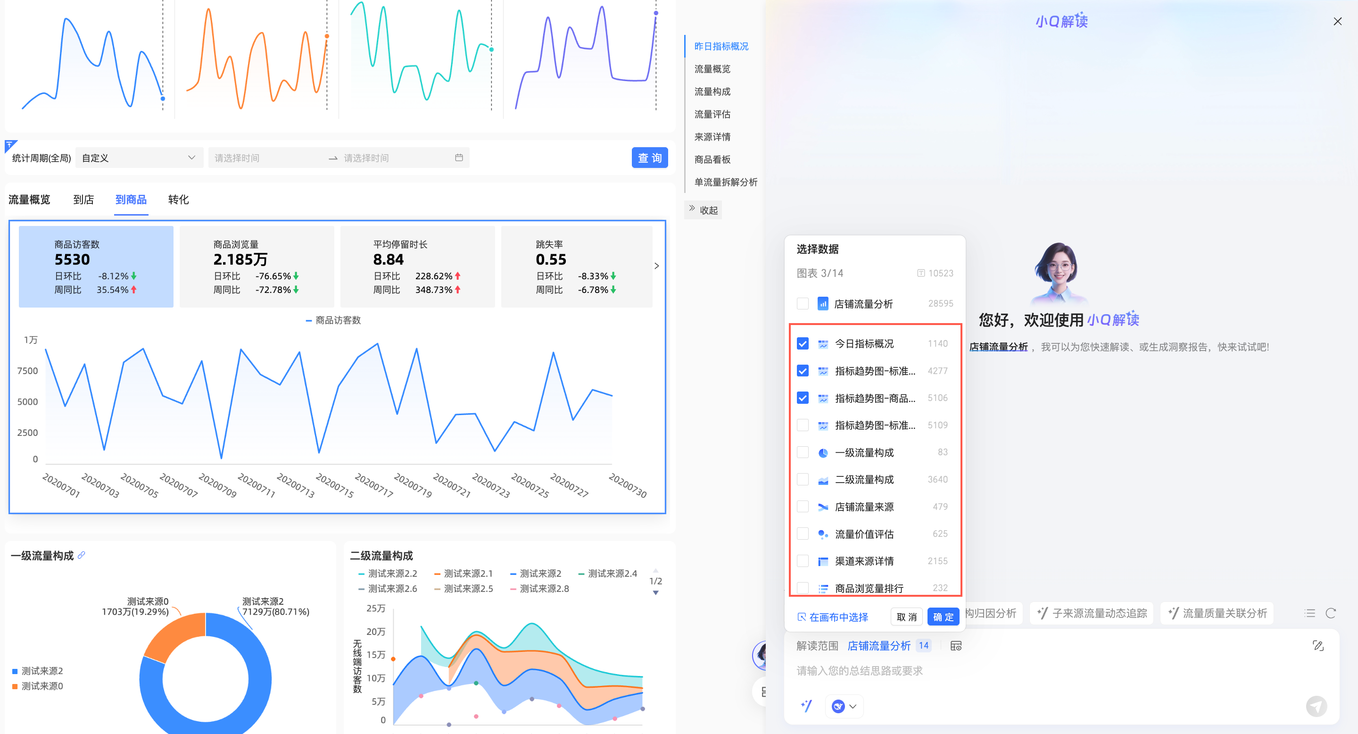Open the AI model selector dropdown

[x=844, y=706]
